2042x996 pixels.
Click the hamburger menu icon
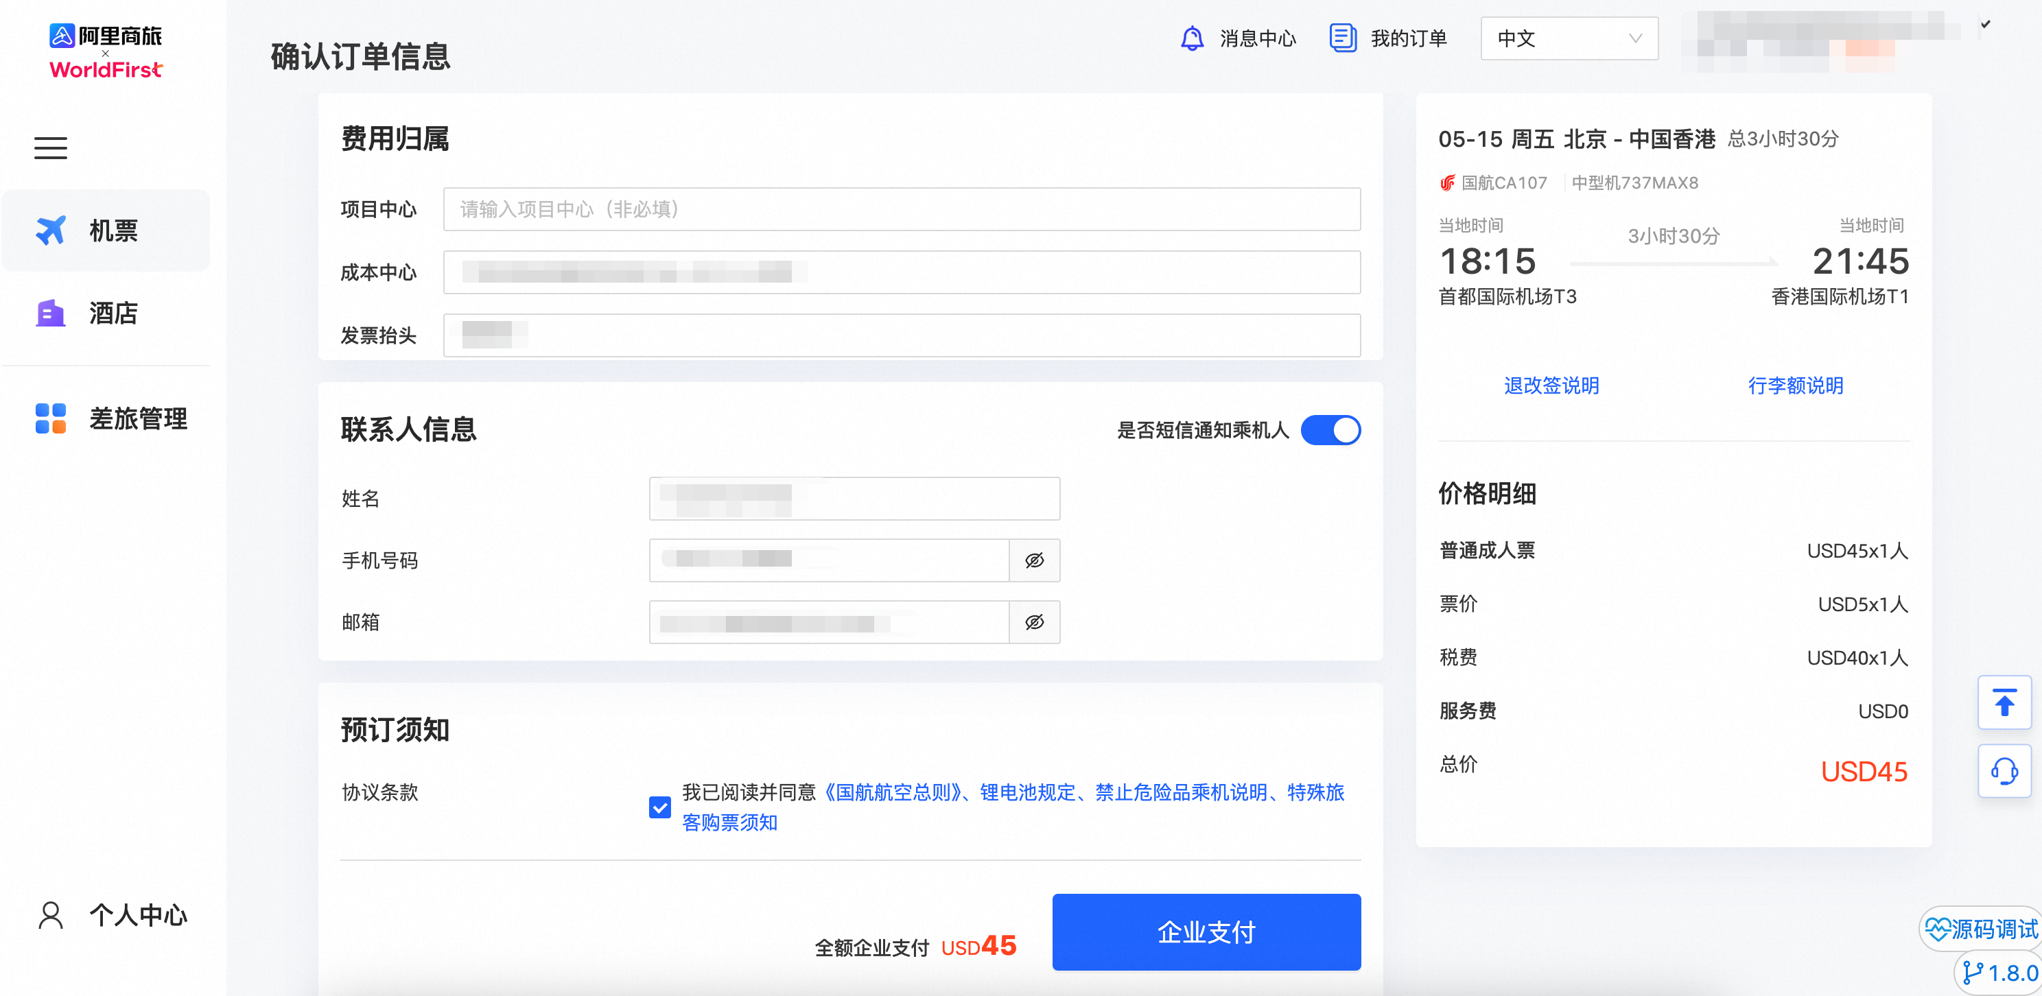pos(51,148)
